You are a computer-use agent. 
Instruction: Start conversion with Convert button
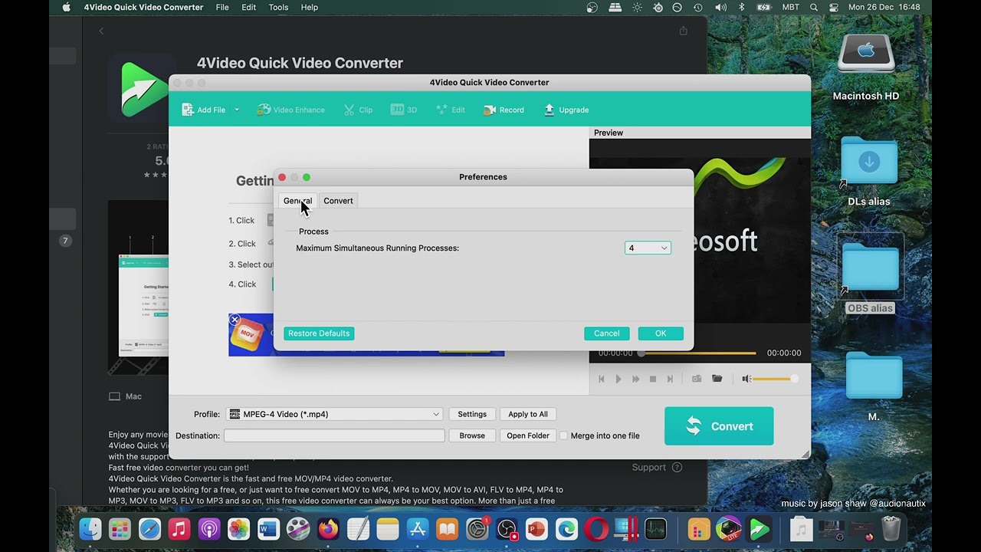pyautogui.click(x=719, y=426)
